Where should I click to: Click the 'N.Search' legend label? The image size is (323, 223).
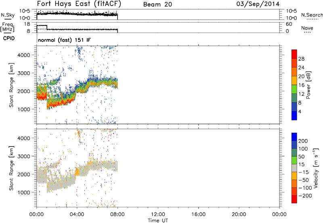pyautogui.click(x=312, y=15)
